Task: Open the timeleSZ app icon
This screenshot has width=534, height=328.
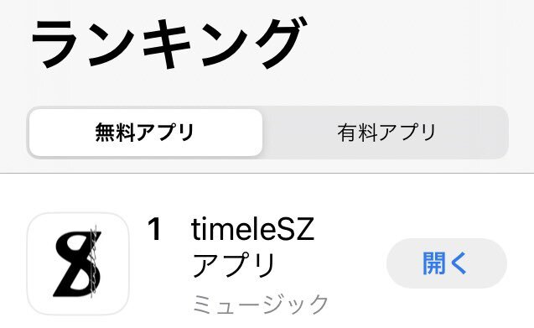Action: (x=78, y=263)
